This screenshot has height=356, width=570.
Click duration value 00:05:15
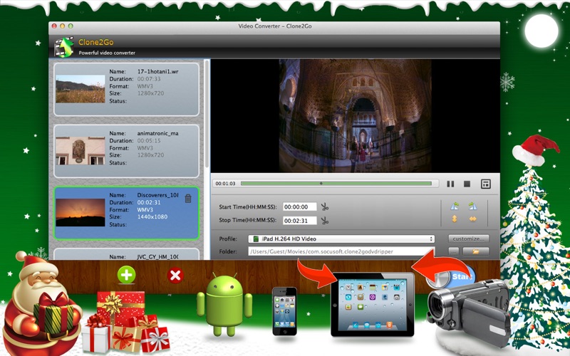pos(149,140)
